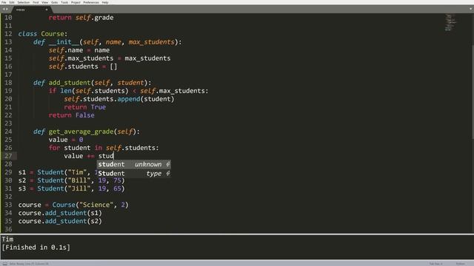Close the open file tab
Image resolution: width=474 pixels, height=266 pixels.
(46, 10)
